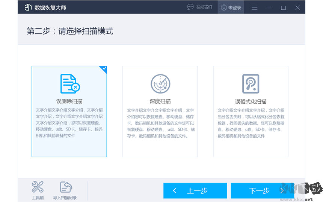Click the 误删除扫描 description text
The image size is (323, 202).
coord(69,123)
